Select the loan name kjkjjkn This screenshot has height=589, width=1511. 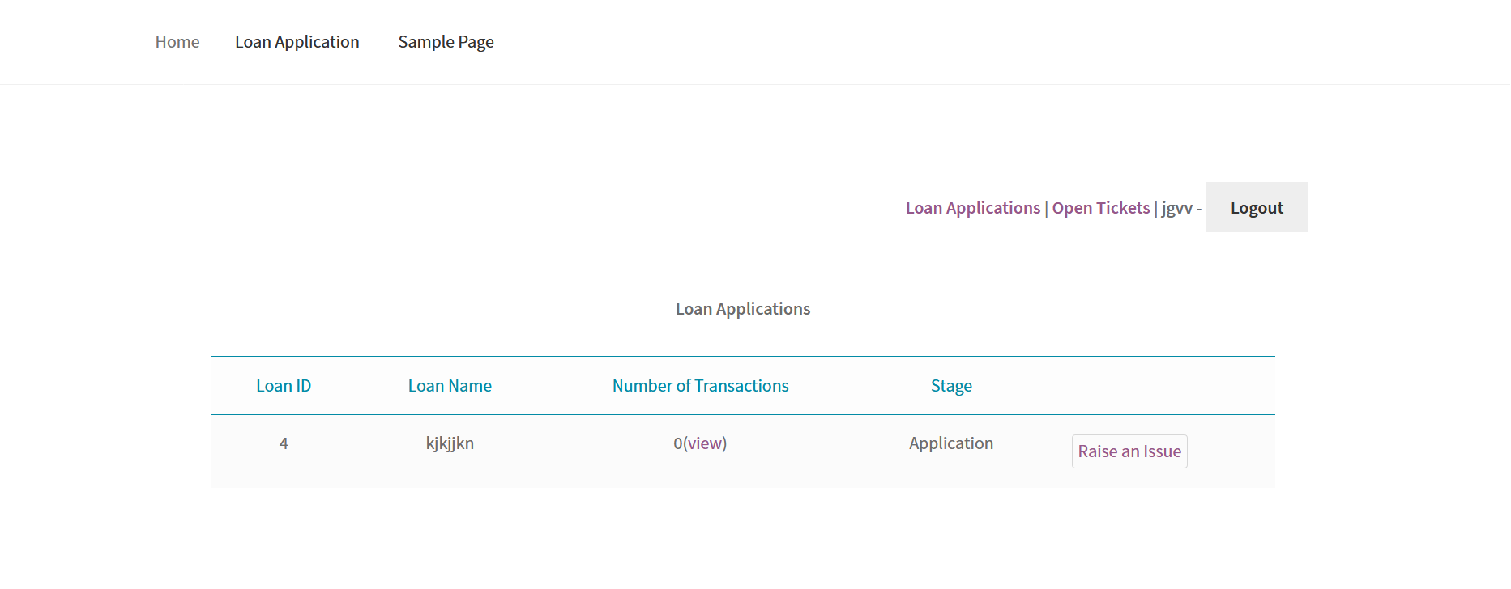tap(450, 443)
